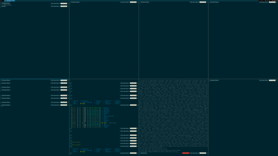
Task: Click the 'Dropbox/' row in the ll listing
Action: click(90, 113)
